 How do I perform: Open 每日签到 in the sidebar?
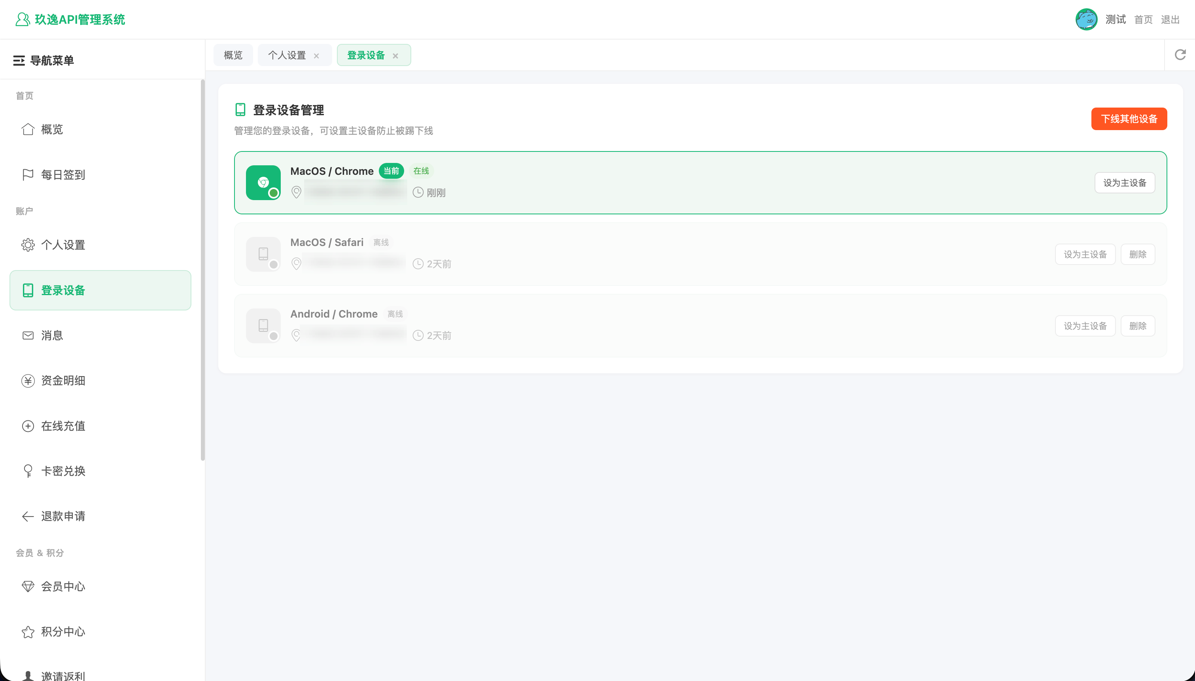100,174
